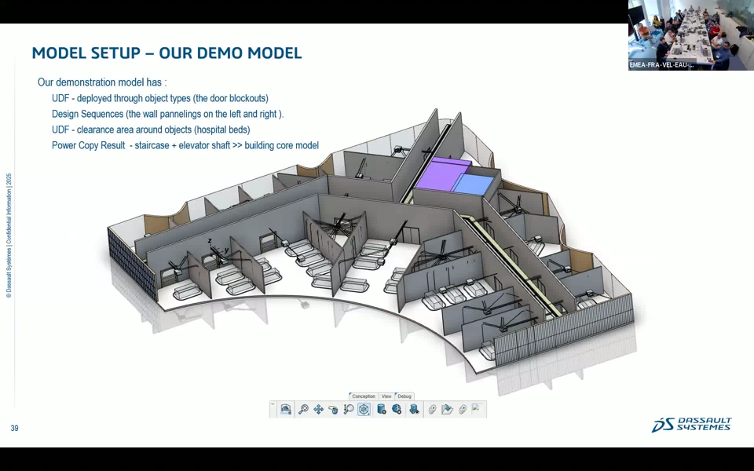Switch to the Debug tab
The width and height of the screenshot is (754, 471).
[x=404, y=396]
